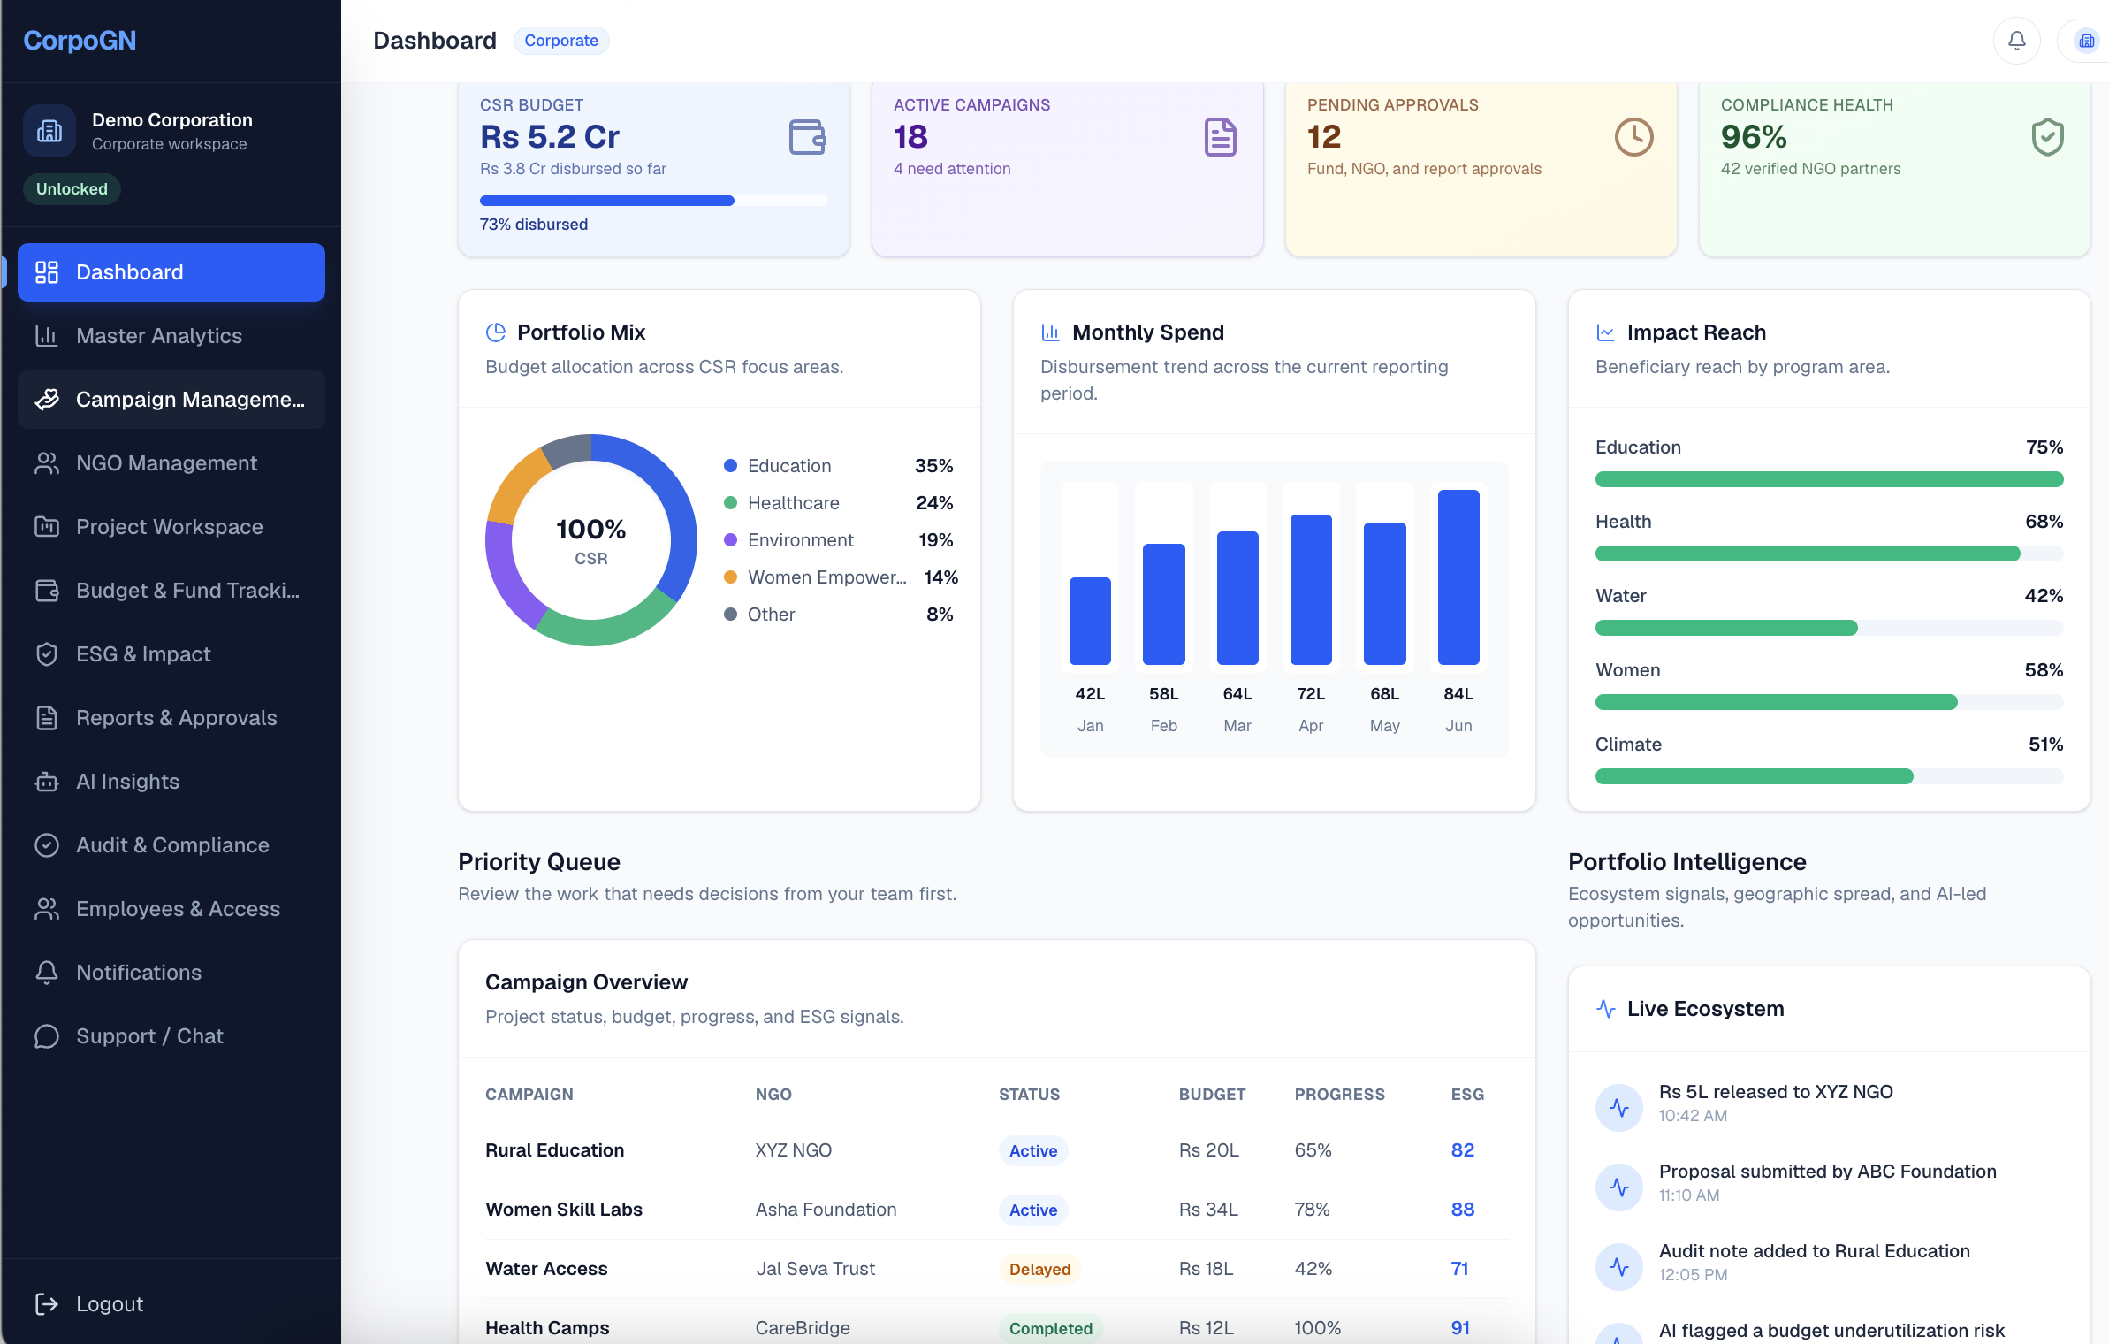The height and width of the screenshot is (1344, 2109).
Task: Click the purple Environment legend dot
Action: click(730, 540)
